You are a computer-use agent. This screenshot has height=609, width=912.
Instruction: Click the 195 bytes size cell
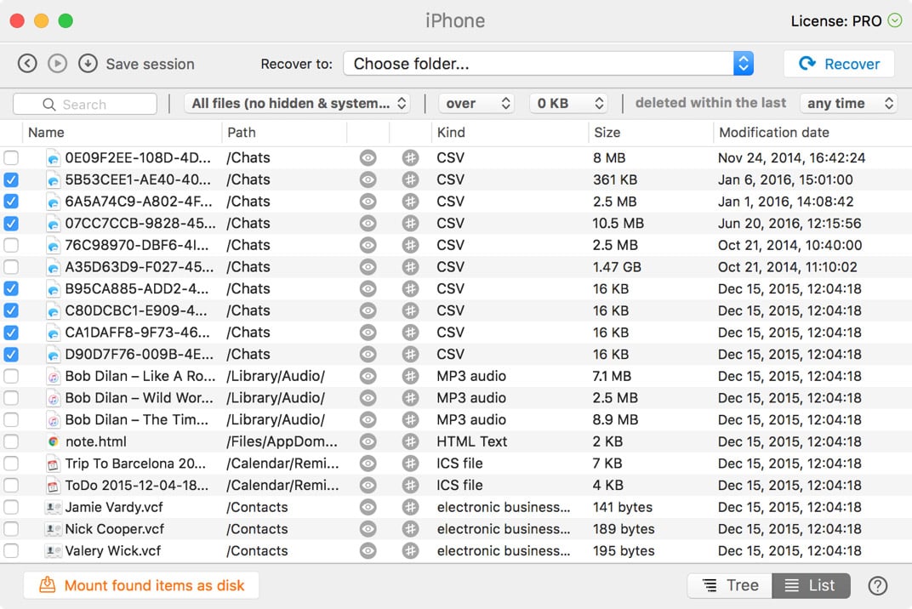pos(624,551)
